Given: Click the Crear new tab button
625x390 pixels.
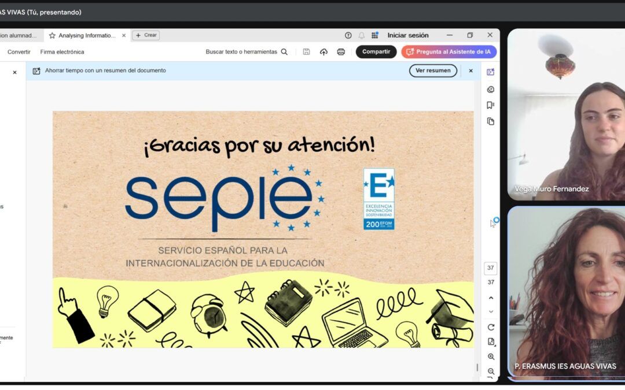Looking at the screenshot, I should click(x=146, y=35).
